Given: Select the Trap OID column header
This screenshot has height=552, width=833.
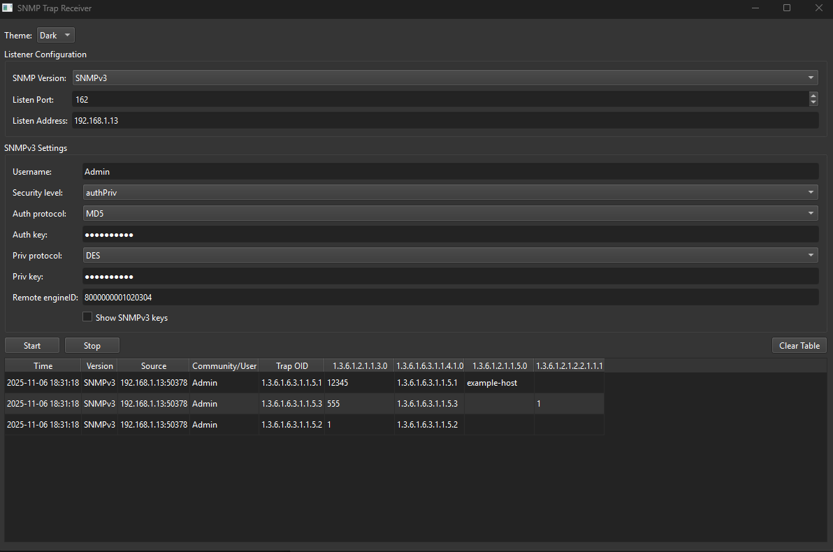Looking at the screenshot, I should point(291,365).
